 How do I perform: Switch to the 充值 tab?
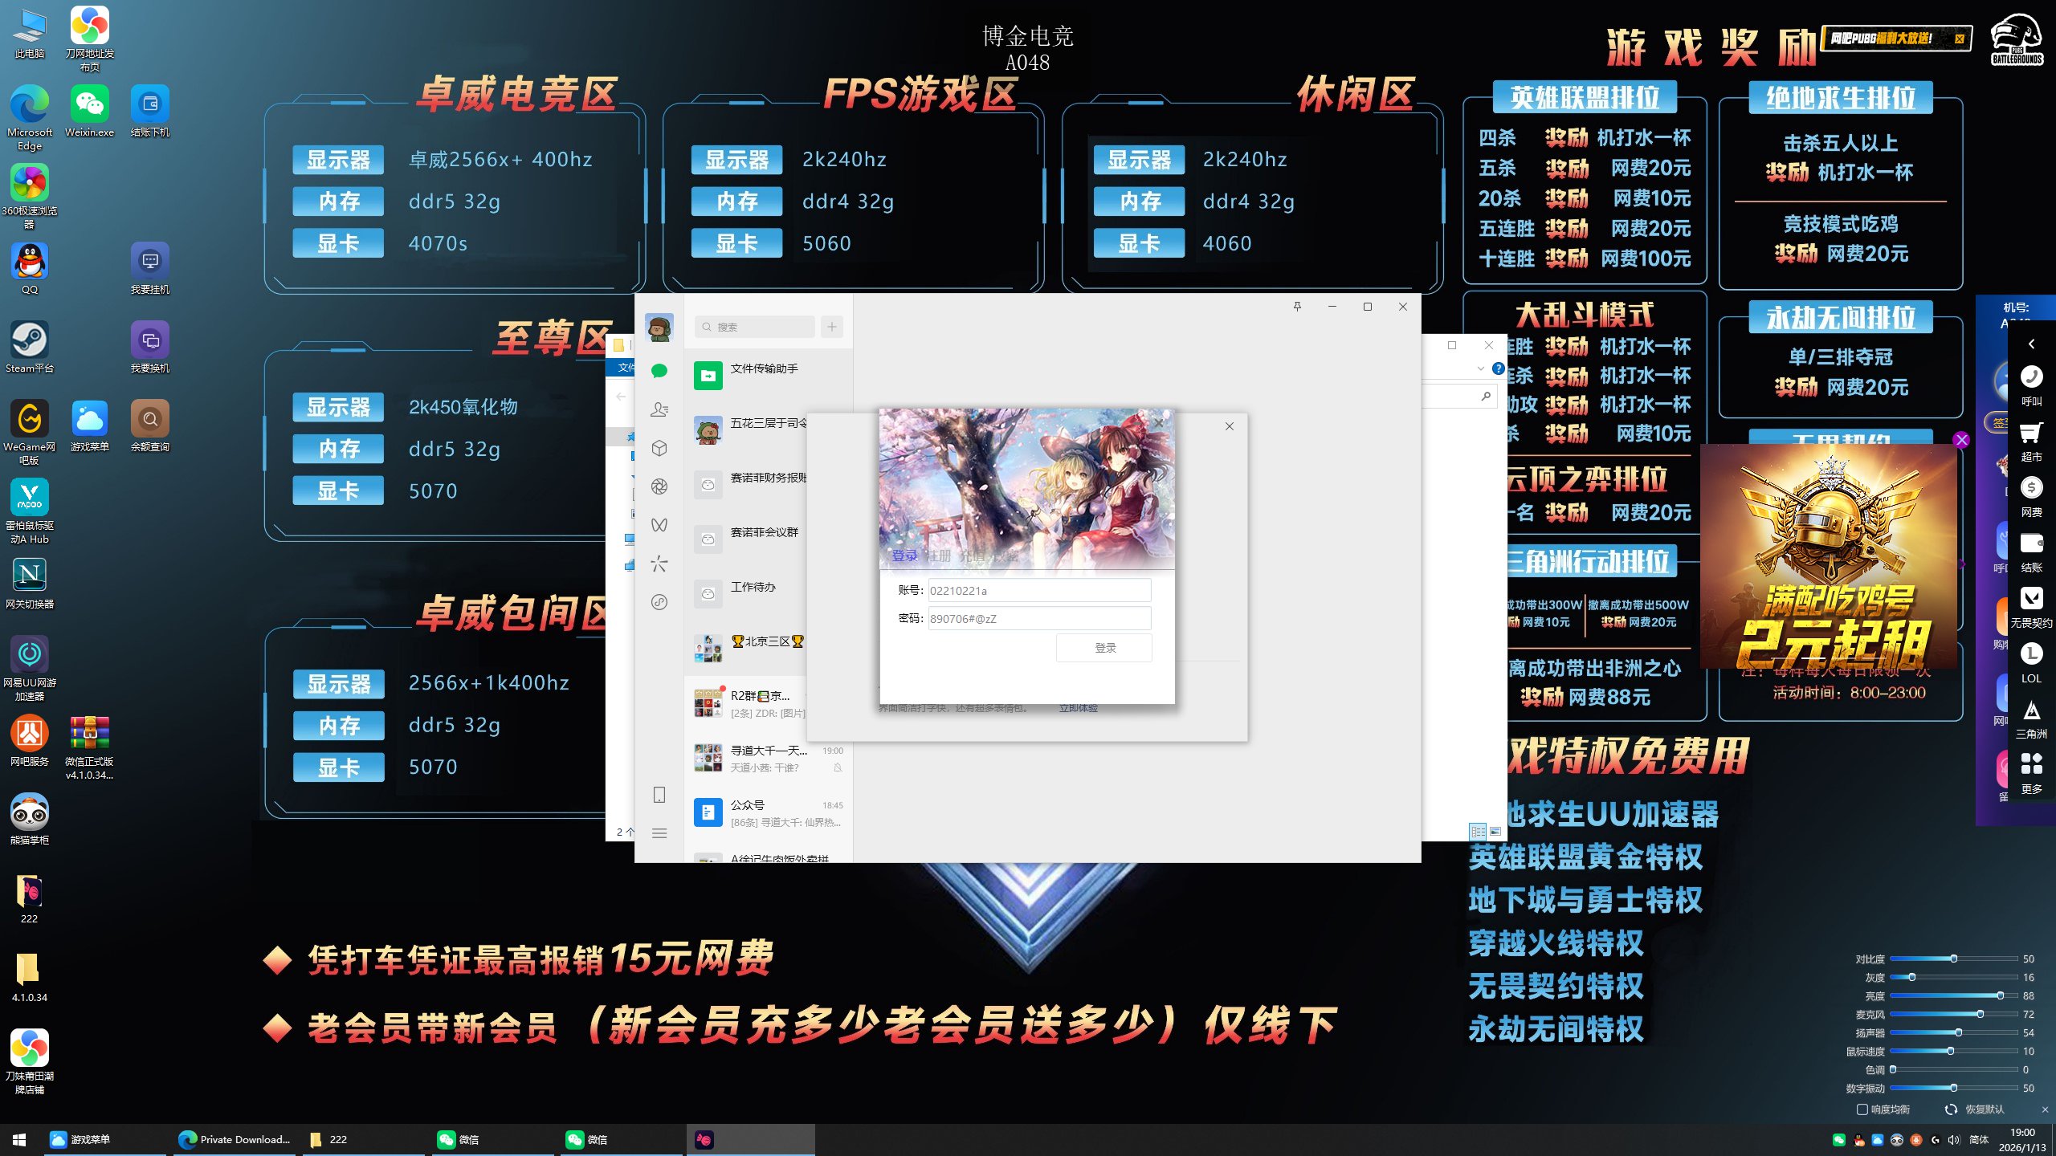tap(973, 556)
